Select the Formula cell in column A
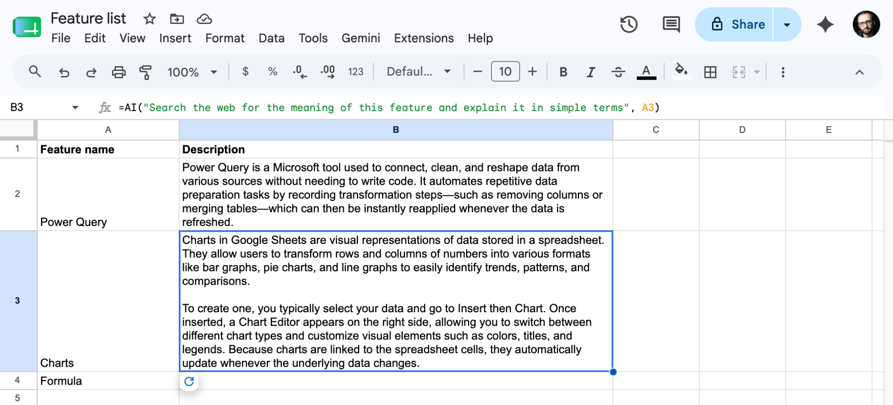Image resolution: width=893 pixels, height=405 pixels. [108, 381]
